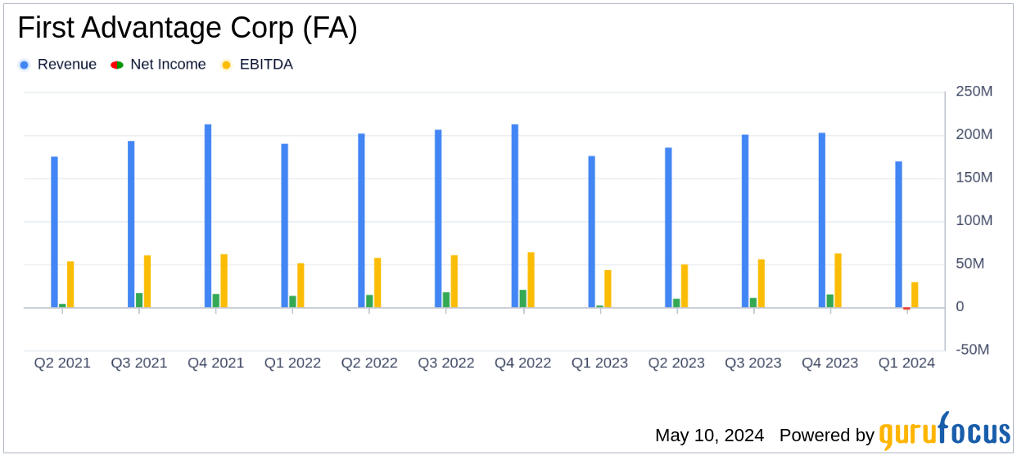This screenshot has width=1017, height=456.
Task: Click the Q3 2021 EBITDA bar
Action: point(147,282)
